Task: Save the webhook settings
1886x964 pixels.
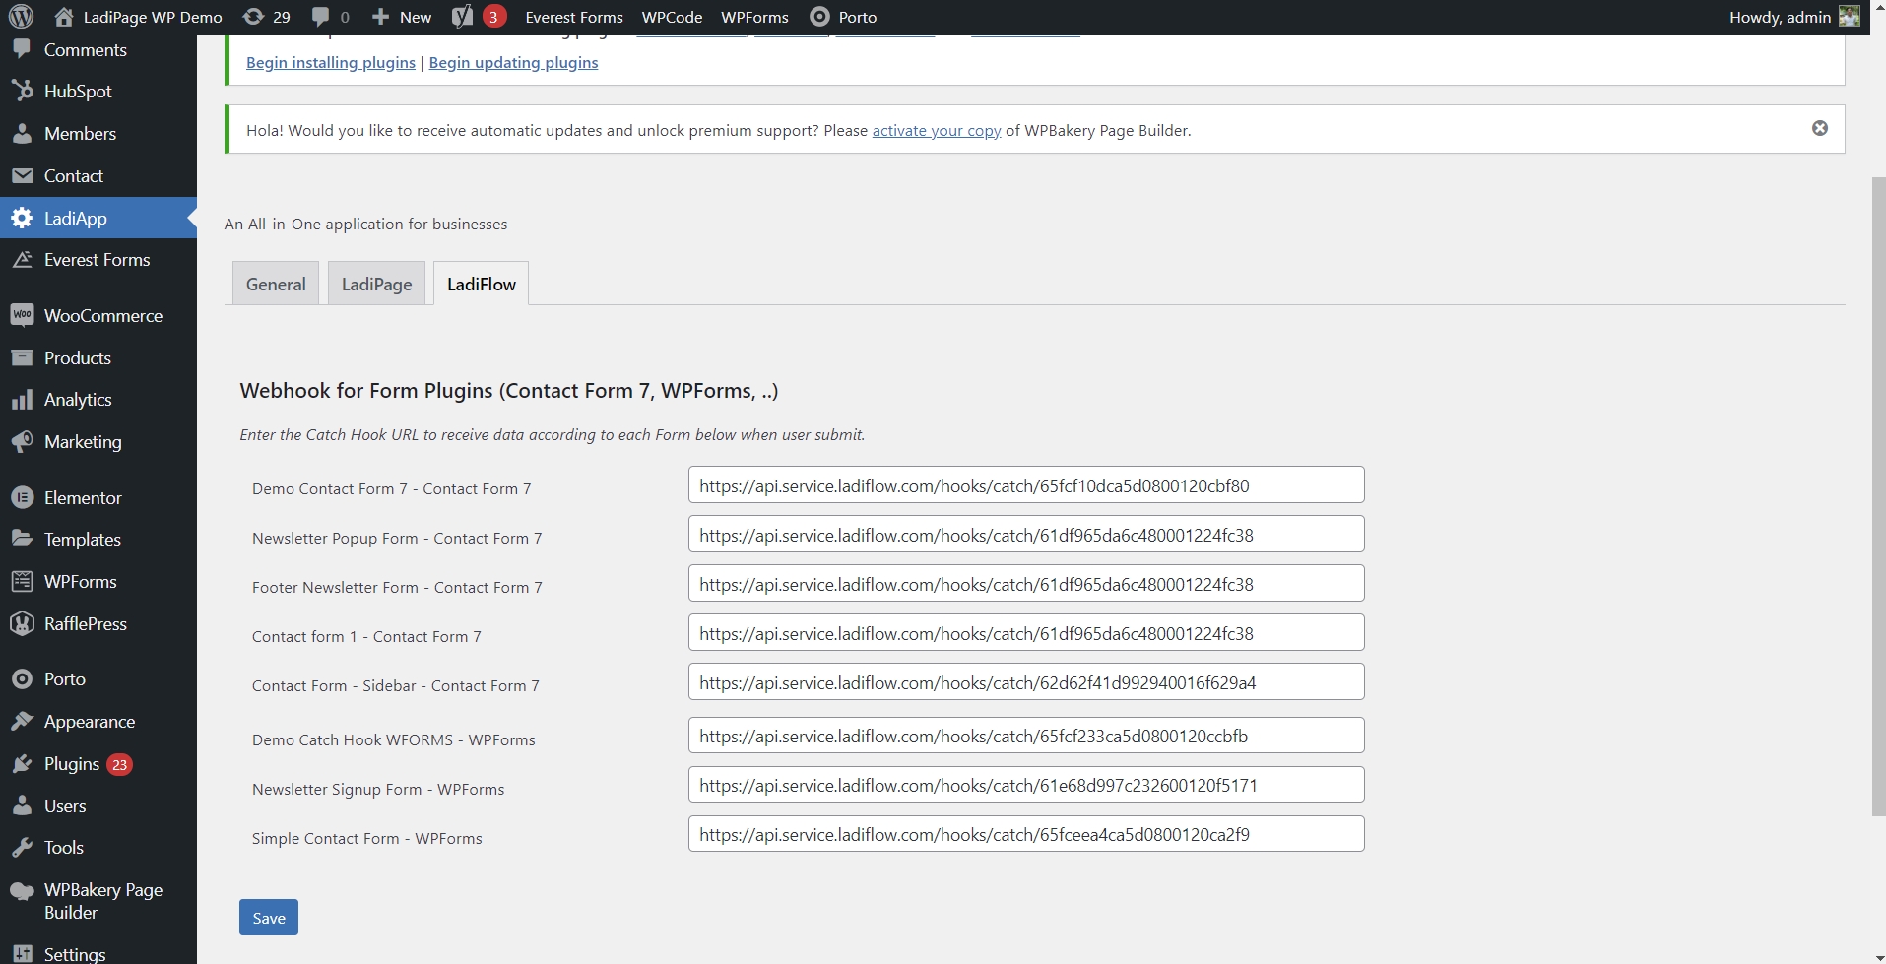Action: tap(268, 918)
